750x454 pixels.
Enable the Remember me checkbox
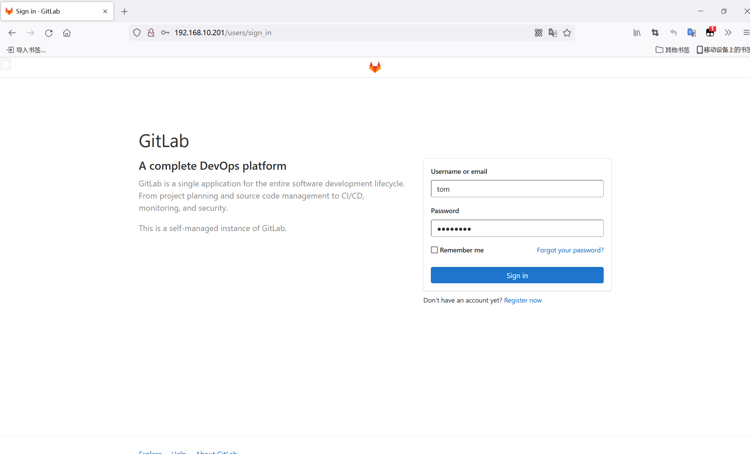pyautogui.click(x=434, y=250)
